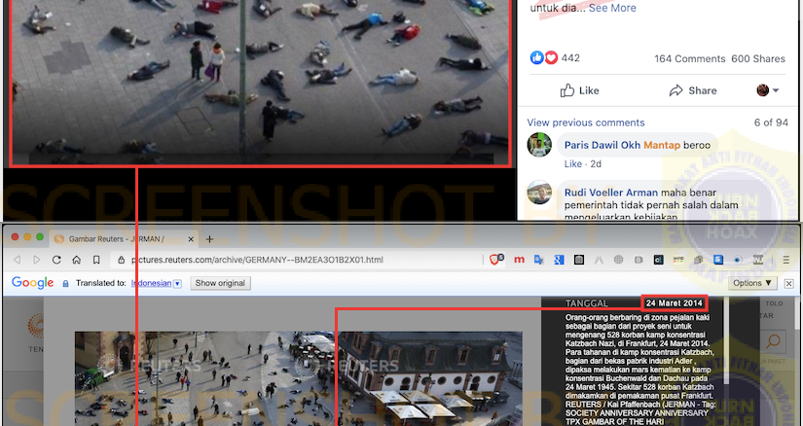Image resolution: width=803 pixels, height=426 pixels.
Task: Go back using the browser back arrow
Action: click(x=17, y=260)
